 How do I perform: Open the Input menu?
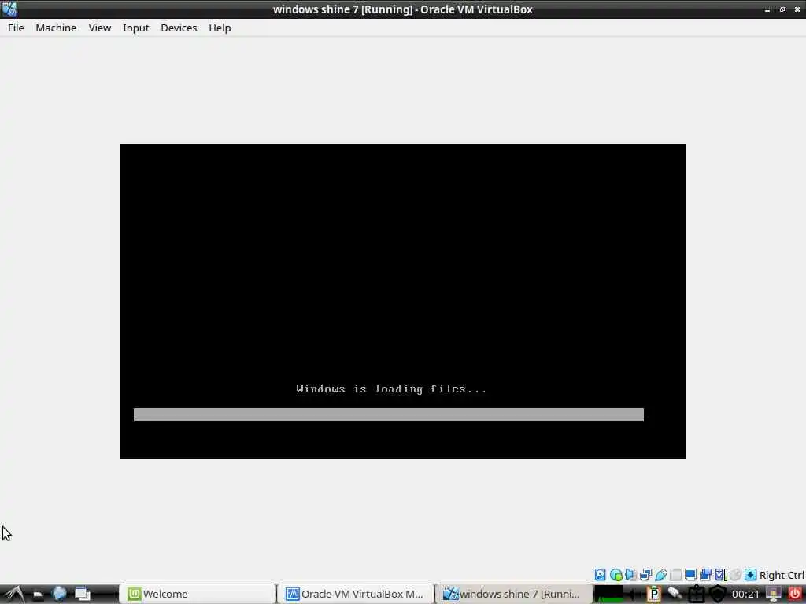[x=135, y=28]
